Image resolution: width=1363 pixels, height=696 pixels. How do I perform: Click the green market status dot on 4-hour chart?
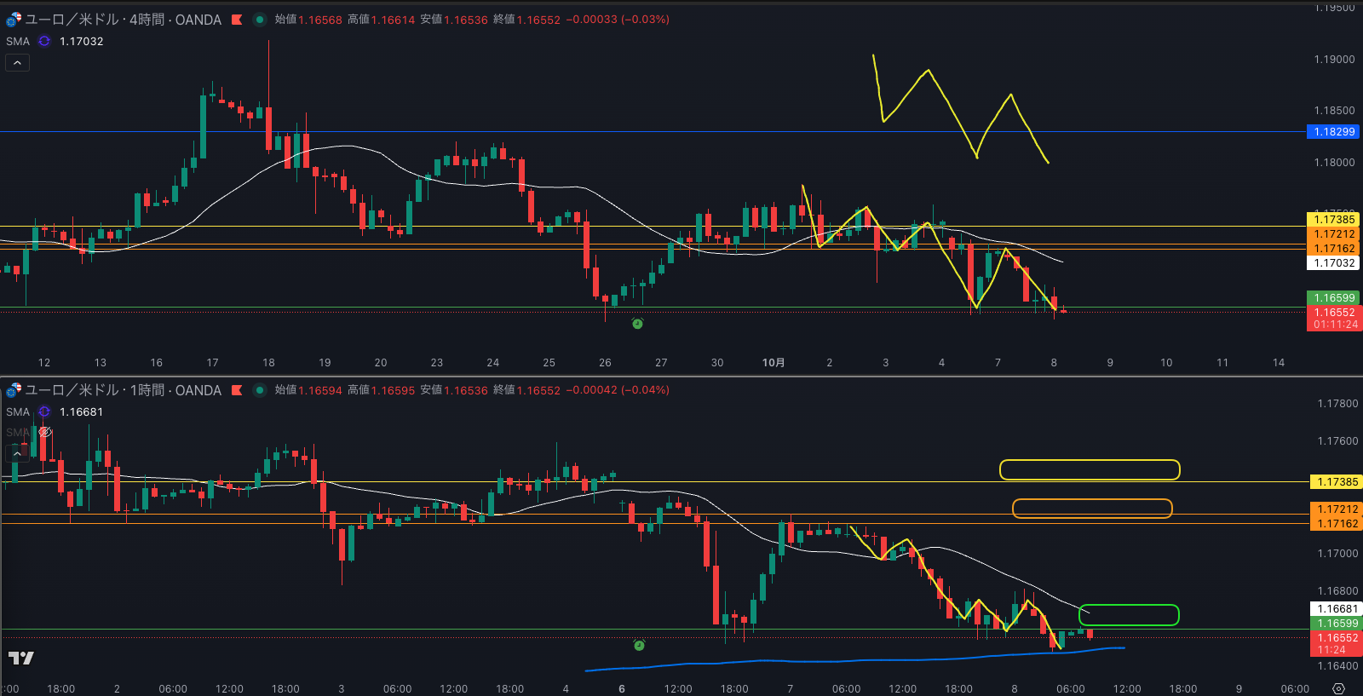260,20
